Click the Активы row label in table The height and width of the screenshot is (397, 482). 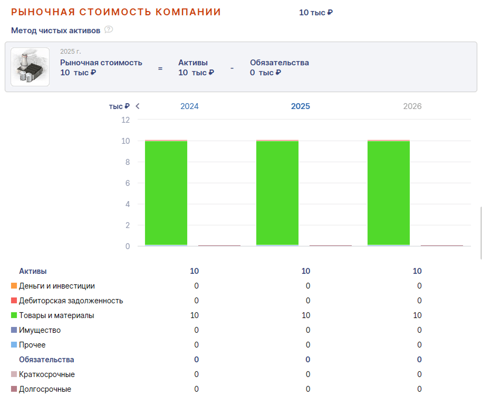coord(33,271)
